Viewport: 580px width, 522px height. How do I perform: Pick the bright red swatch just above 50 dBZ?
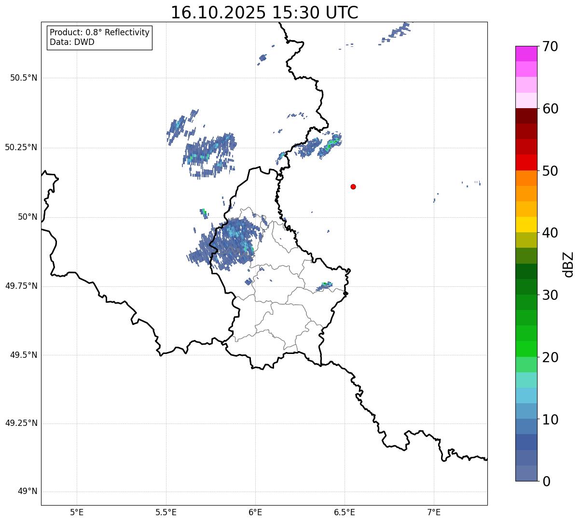(526, 163)
